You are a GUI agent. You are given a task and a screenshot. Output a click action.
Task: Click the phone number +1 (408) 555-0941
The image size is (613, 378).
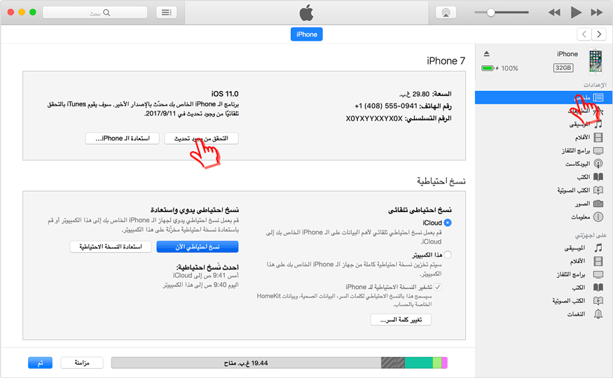point(386,106)
